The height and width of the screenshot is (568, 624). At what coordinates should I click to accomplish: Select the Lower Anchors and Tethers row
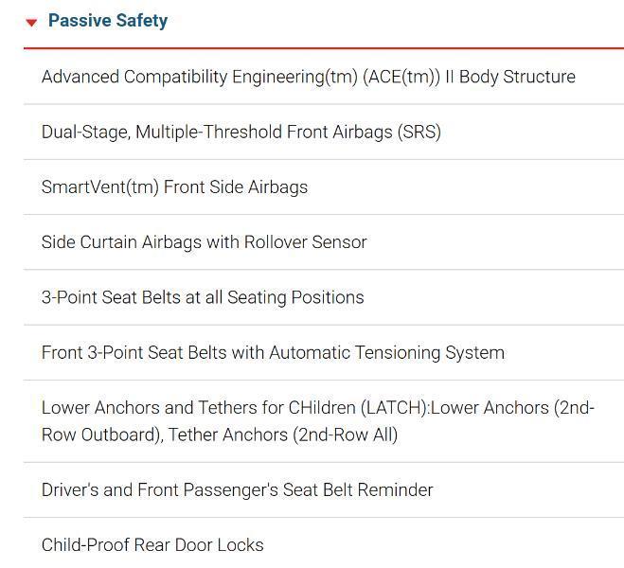[317, 421]
